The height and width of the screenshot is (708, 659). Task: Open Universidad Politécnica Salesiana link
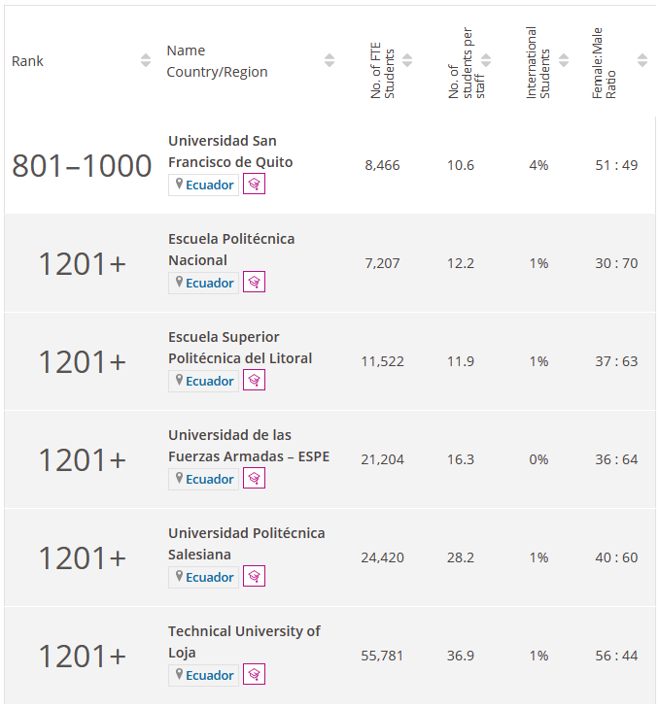tap(246, 544)
